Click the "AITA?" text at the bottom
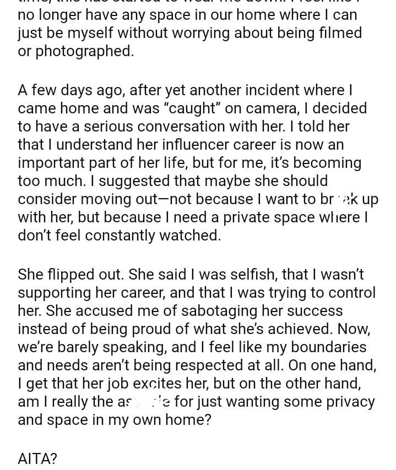This screenshot has height=470, width=396. tap(37, 459)
